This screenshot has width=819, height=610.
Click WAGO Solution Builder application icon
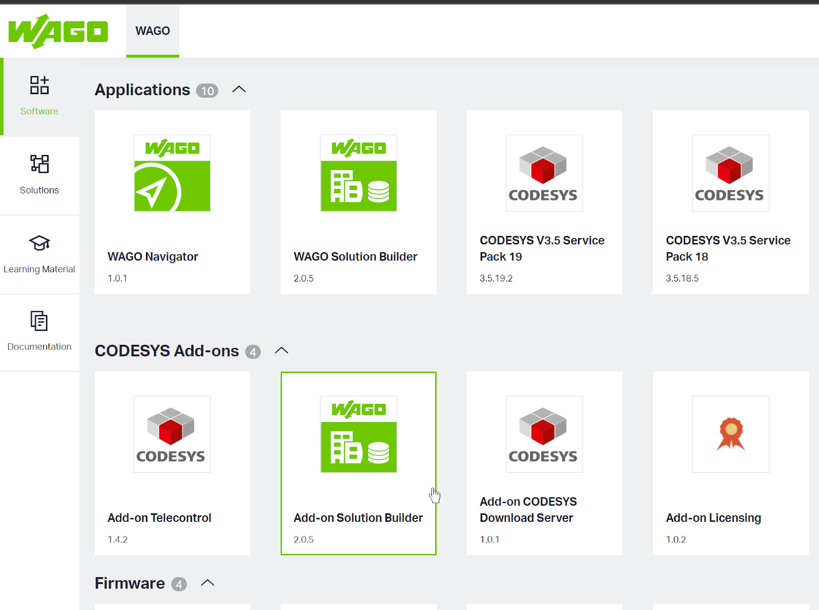tap(358, 173)
